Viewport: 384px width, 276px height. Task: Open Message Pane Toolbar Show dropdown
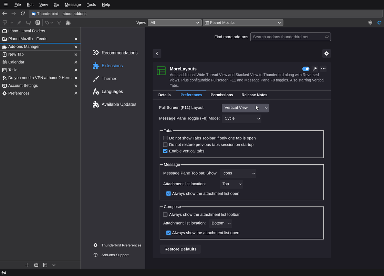[x=238, y=173]
